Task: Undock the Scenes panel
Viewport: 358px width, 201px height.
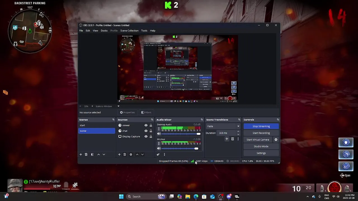Action: click(113, 120)
